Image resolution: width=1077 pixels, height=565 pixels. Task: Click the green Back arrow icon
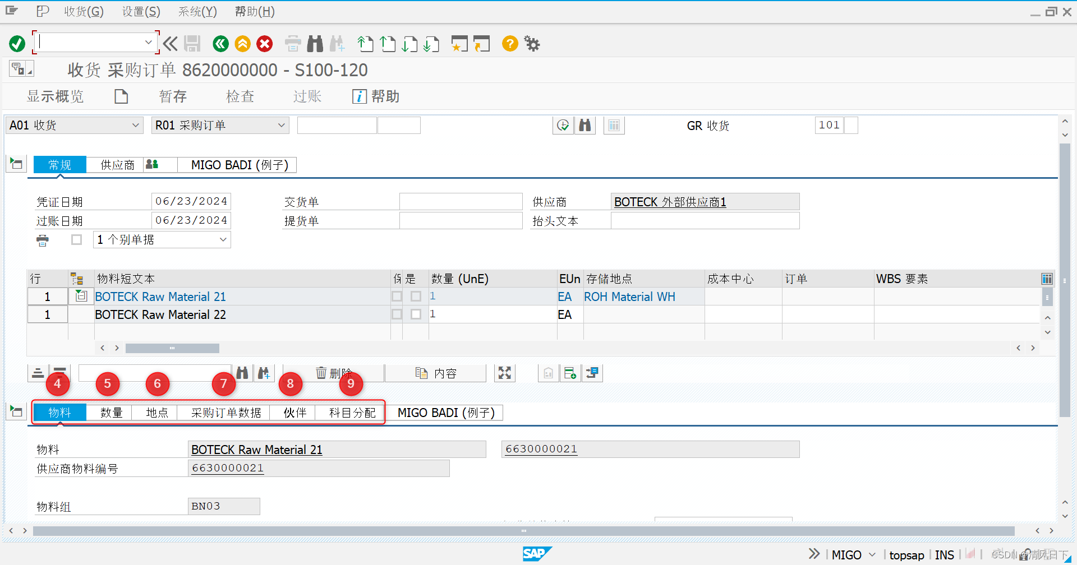point(220,44)
